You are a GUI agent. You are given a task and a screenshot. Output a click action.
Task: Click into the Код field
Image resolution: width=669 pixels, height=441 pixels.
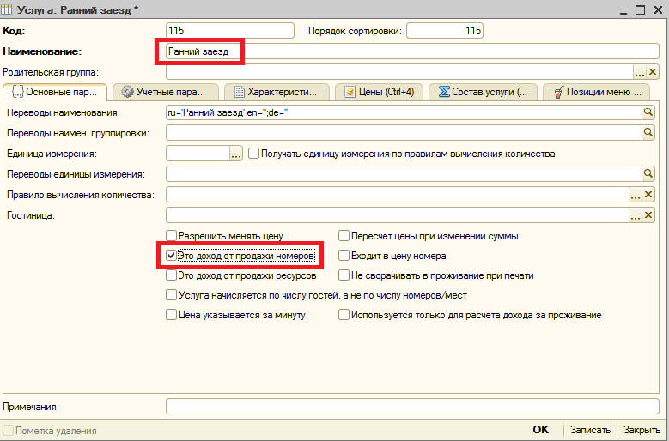230,31
